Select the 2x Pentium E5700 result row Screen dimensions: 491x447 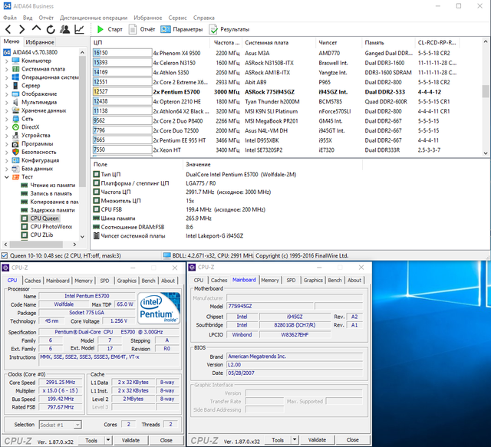[x=275, y=92]
